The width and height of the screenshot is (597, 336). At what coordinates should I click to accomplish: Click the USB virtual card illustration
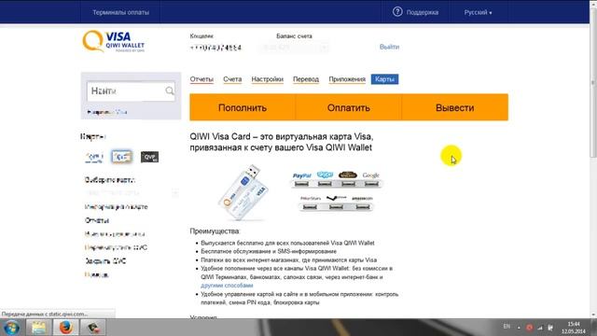(243, 193)
